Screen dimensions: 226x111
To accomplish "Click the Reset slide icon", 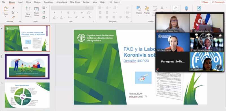I will 44,12.
